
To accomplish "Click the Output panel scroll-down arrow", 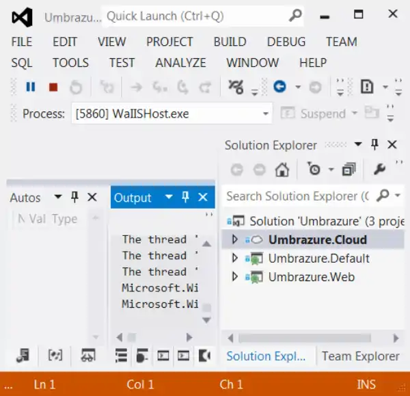I will click(206, 320).
